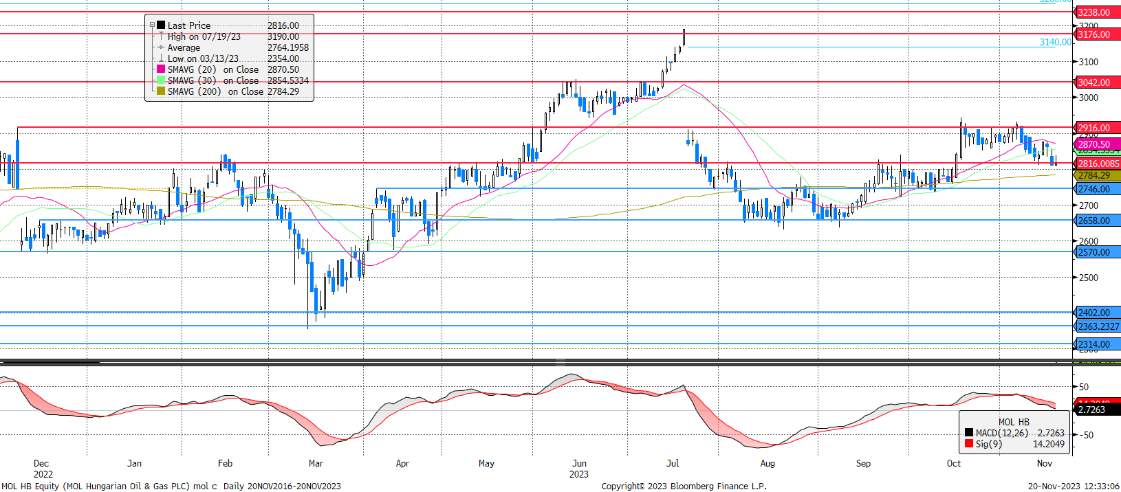
Task: Select 'SMAVG (20) on Close' legend label
Action: [213, 69]
